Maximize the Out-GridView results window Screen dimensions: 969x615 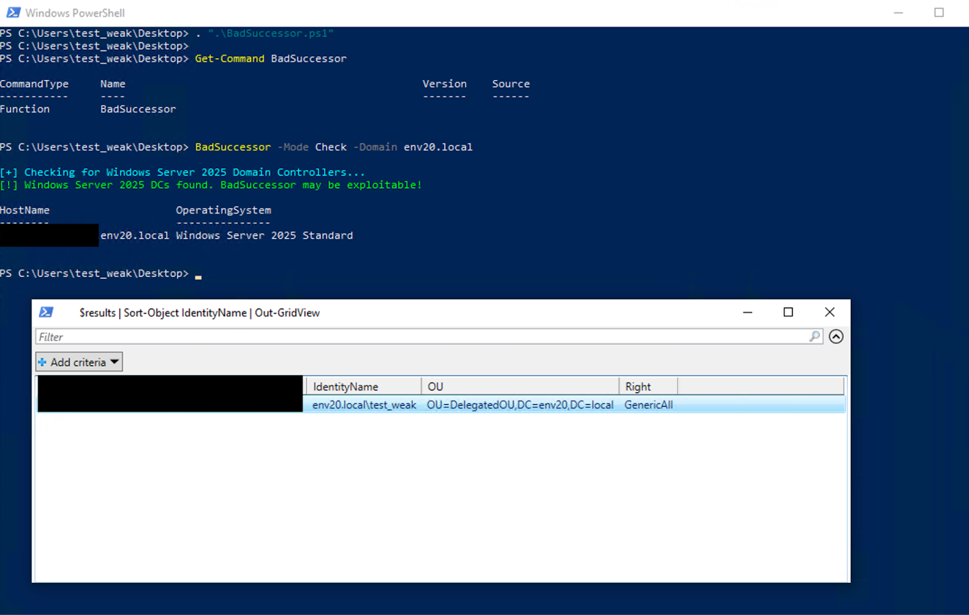[x=788, y=312]
